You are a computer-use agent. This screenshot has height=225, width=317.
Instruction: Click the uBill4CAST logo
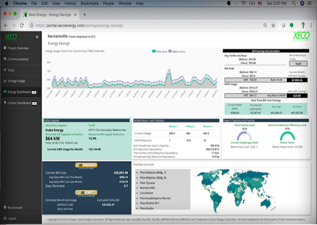pyautogui.click(x=86, y=193)
